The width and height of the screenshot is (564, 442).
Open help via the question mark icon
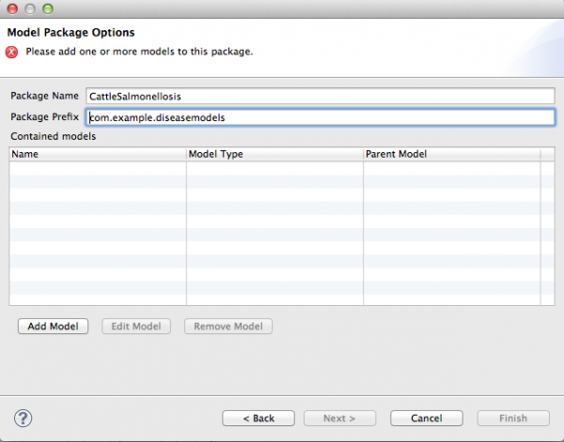point(23,418)
